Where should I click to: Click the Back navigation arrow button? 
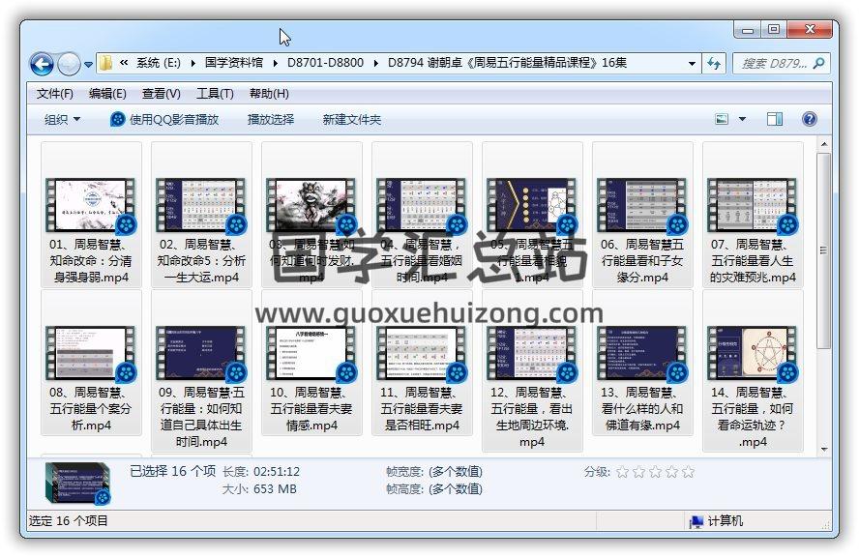pos(43,64)
